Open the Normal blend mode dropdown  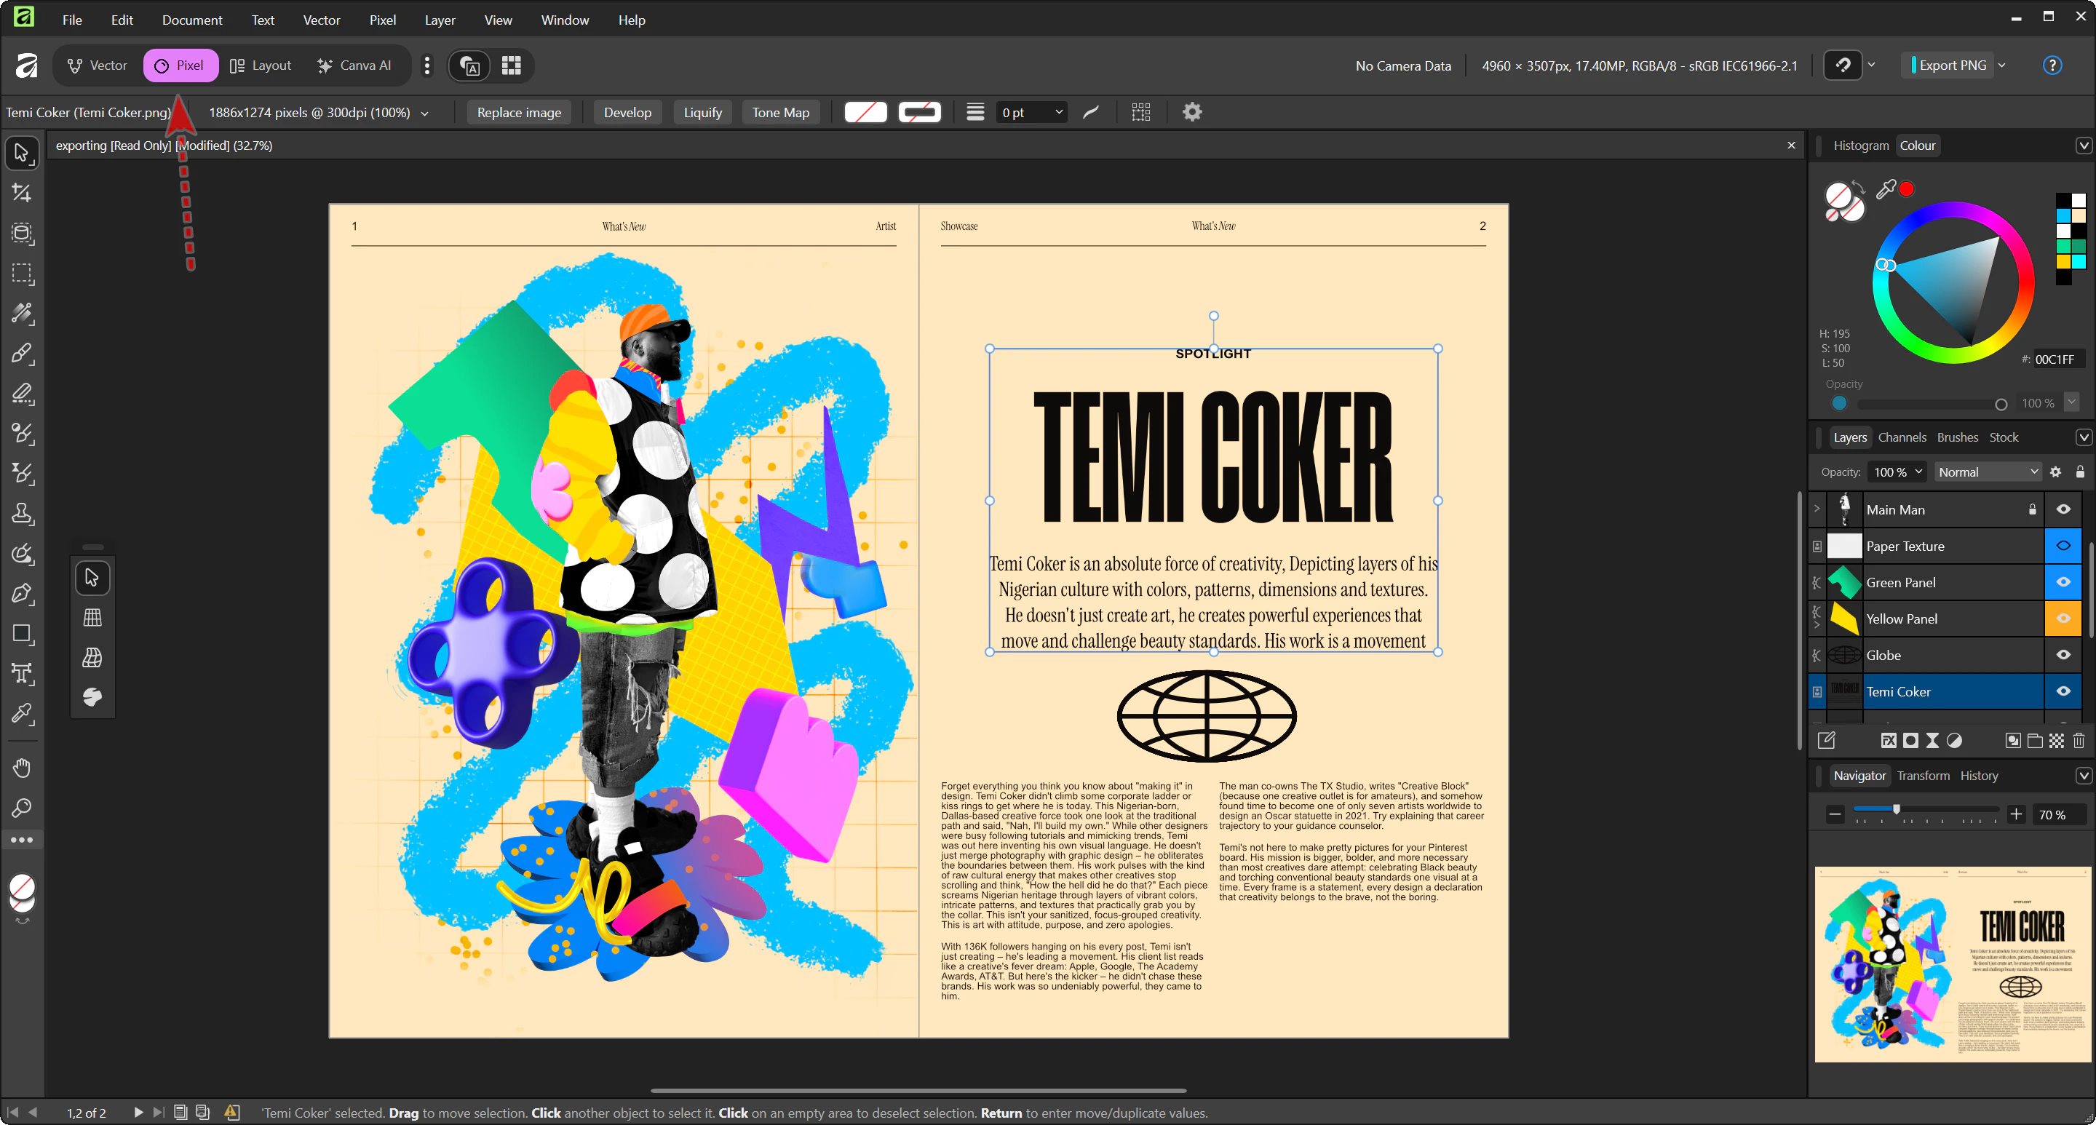[x=1988, y=472]
